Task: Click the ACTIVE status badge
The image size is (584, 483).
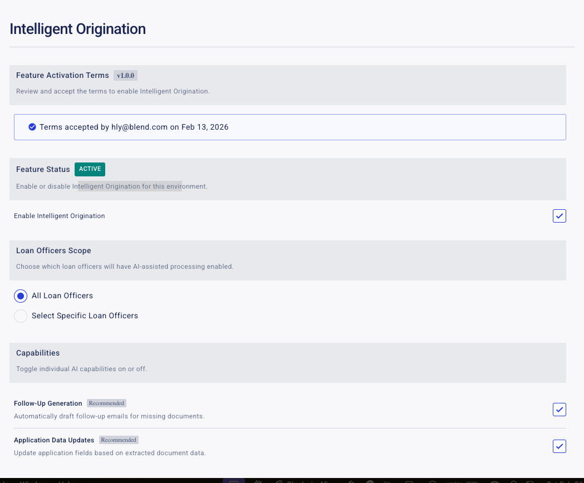Action: tap(90, 169)
